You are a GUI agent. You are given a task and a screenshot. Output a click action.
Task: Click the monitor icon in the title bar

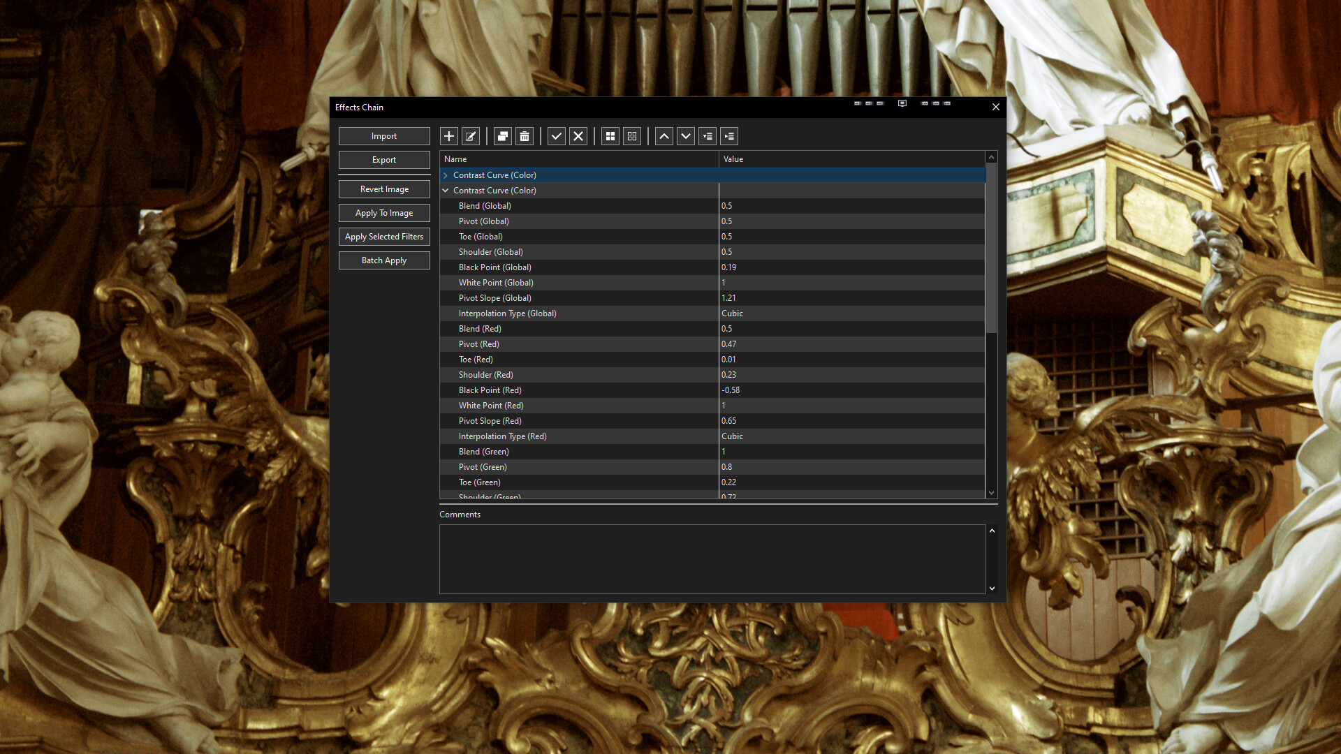pyautogui.click(x=902, y=103)
